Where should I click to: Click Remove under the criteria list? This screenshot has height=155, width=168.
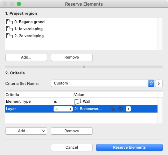click(x=72, y=131)
